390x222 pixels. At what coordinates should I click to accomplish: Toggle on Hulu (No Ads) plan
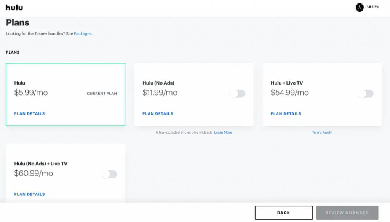point(238,94)
